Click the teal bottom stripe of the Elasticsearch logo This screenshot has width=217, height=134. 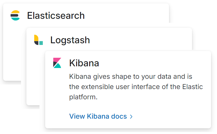pos(15,19)
